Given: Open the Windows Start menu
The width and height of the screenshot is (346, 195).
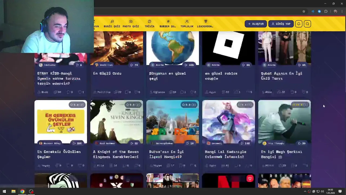Looking at the screenshot, I should click(4, 191).
